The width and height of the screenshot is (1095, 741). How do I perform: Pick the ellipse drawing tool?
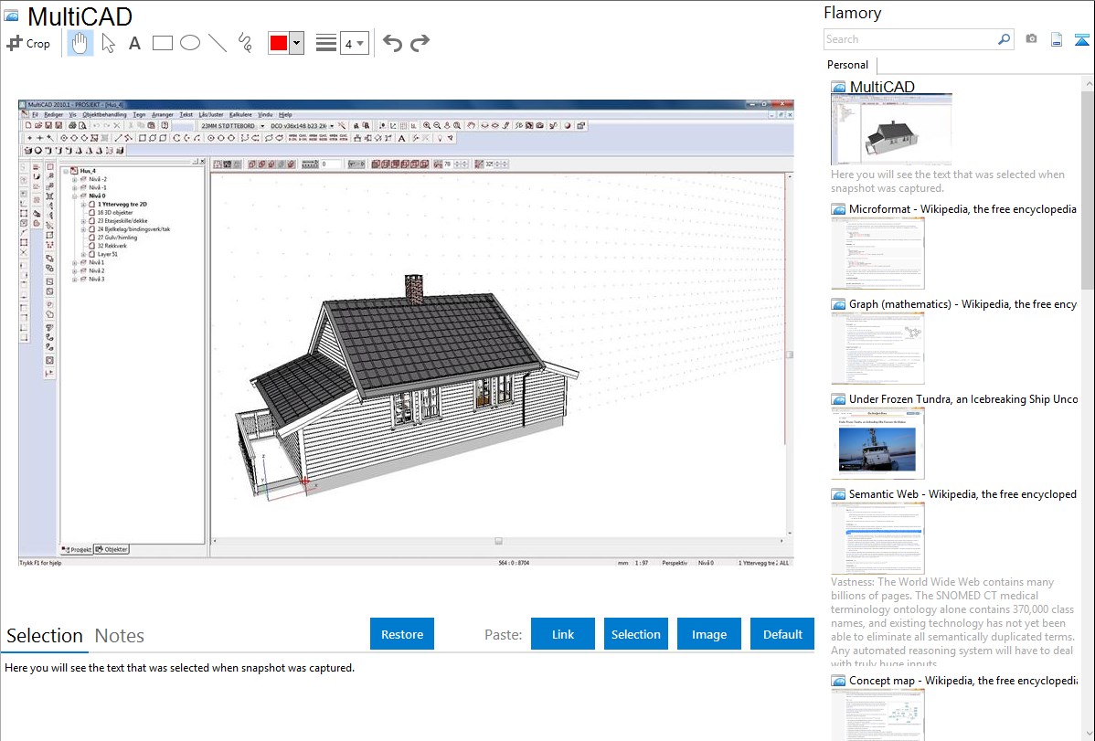[190, 43]
